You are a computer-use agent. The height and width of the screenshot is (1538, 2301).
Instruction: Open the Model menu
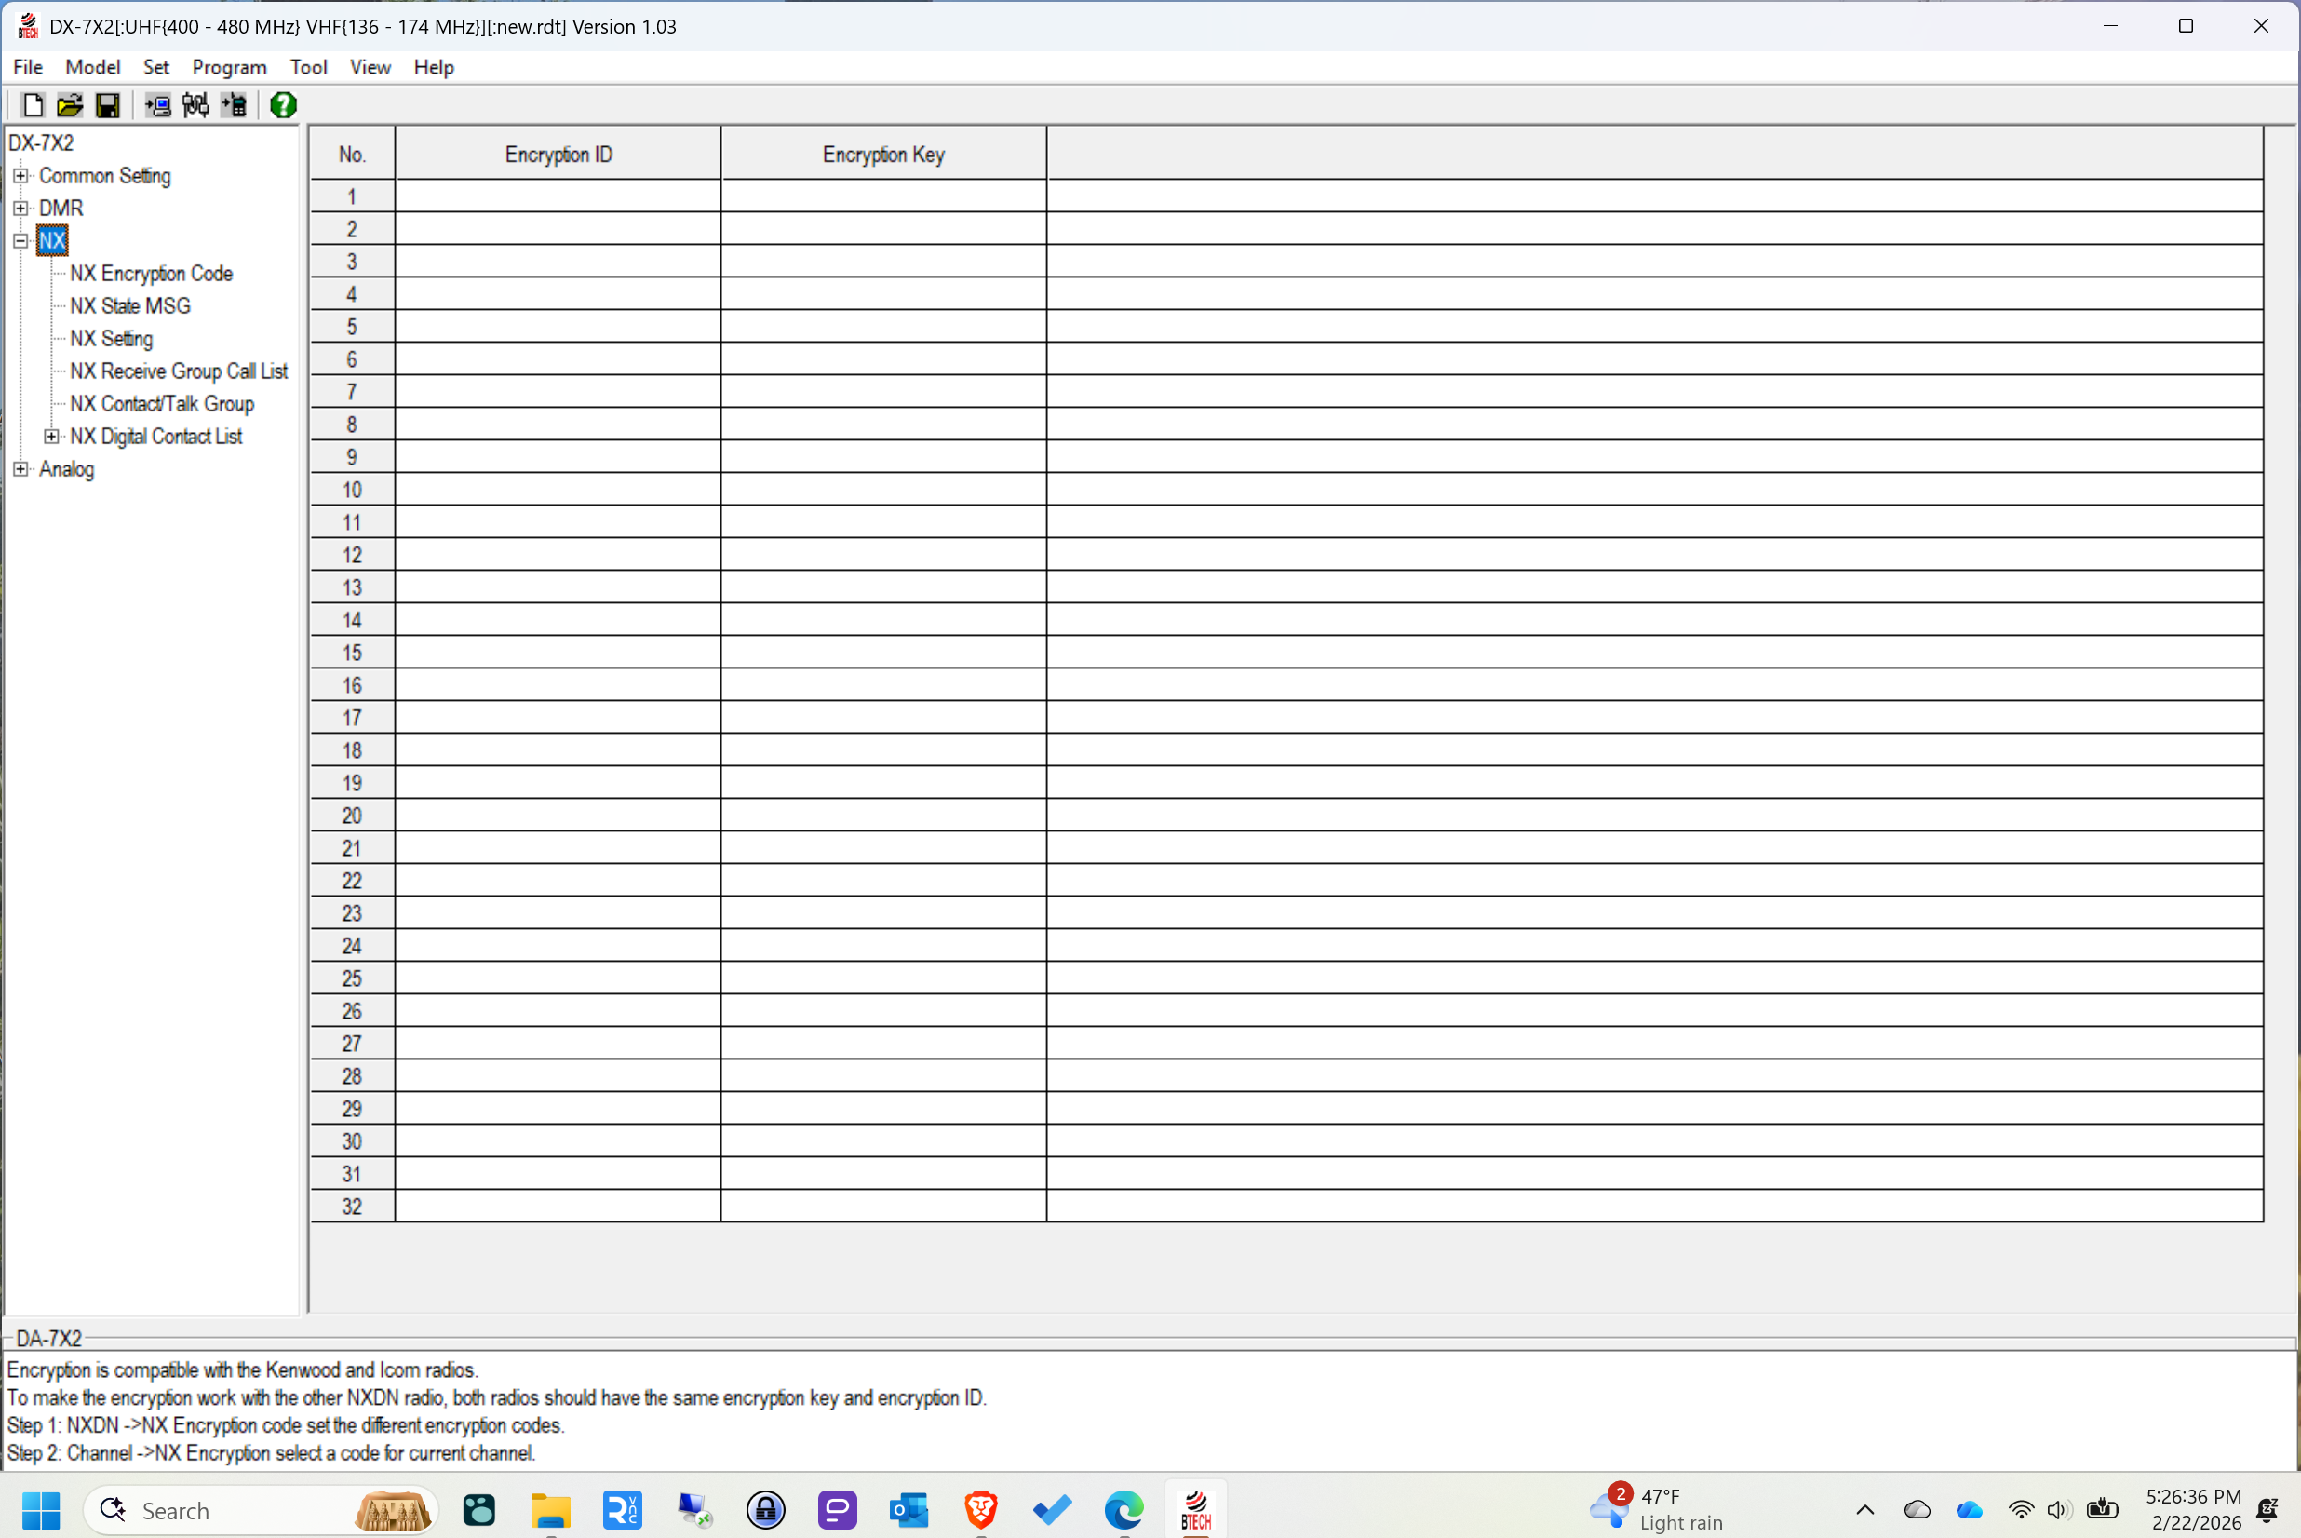[92, 67]
